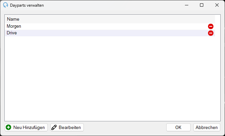Click the pencil icon on Bearbeiten button
The image size is (225, 136).
[54, 127]
